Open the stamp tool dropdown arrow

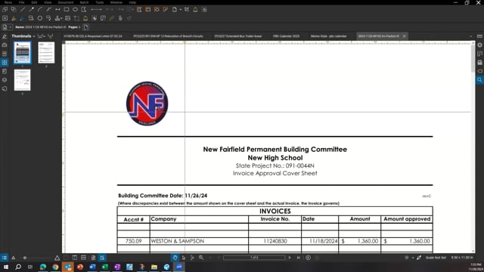61,18
